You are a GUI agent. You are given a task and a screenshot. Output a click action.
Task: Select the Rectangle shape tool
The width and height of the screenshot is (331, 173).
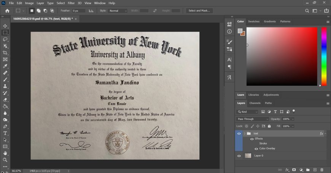pos(5,146)
